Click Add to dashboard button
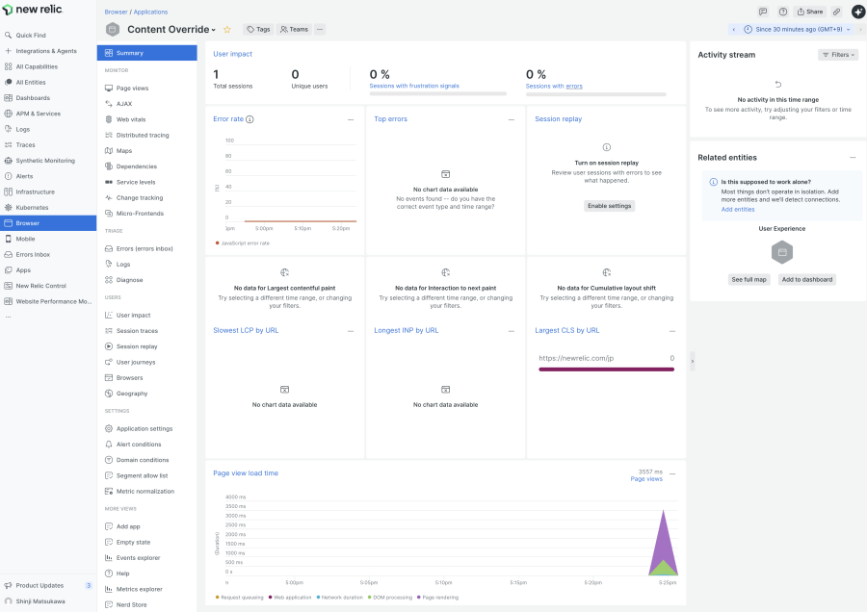 [x=806, y=279]
